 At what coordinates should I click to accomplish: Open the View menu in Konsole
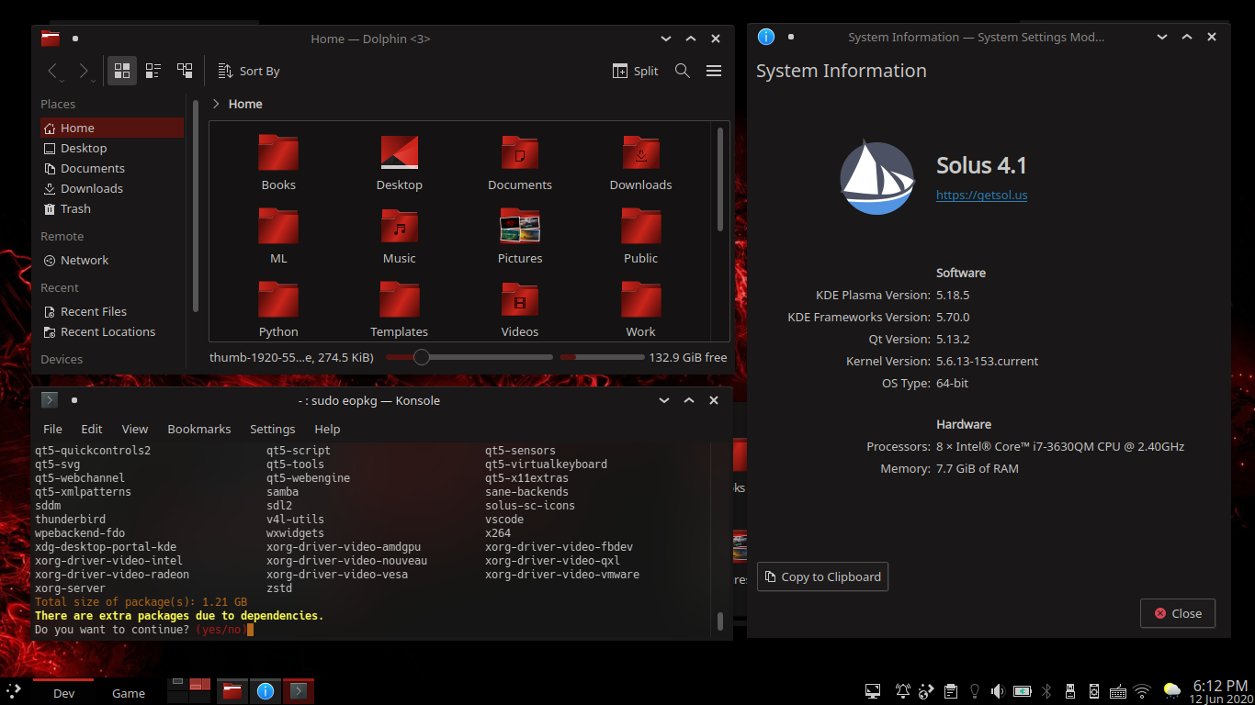135,429
